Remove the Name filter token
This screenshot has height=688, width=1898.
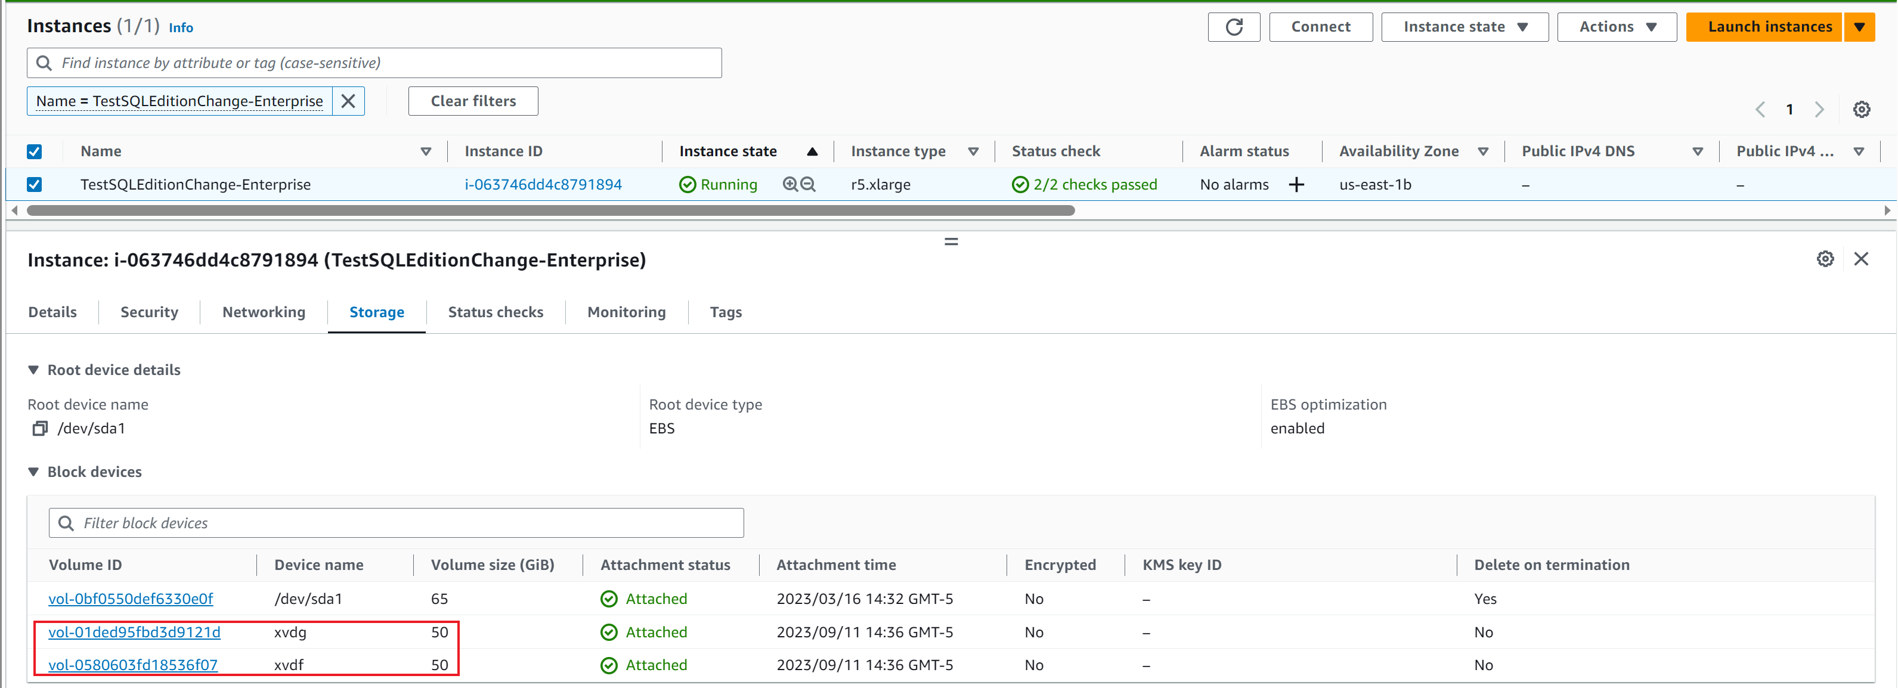click(348, 101)
